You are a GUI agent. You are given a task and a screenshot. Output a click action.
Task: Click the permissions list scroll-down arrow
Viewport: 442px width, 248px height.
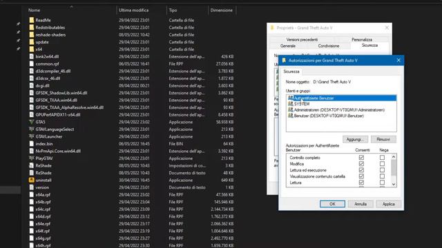394,185
